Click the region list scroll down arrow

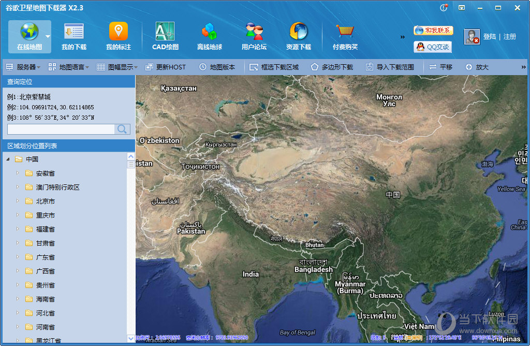click(x=131, y=338)
